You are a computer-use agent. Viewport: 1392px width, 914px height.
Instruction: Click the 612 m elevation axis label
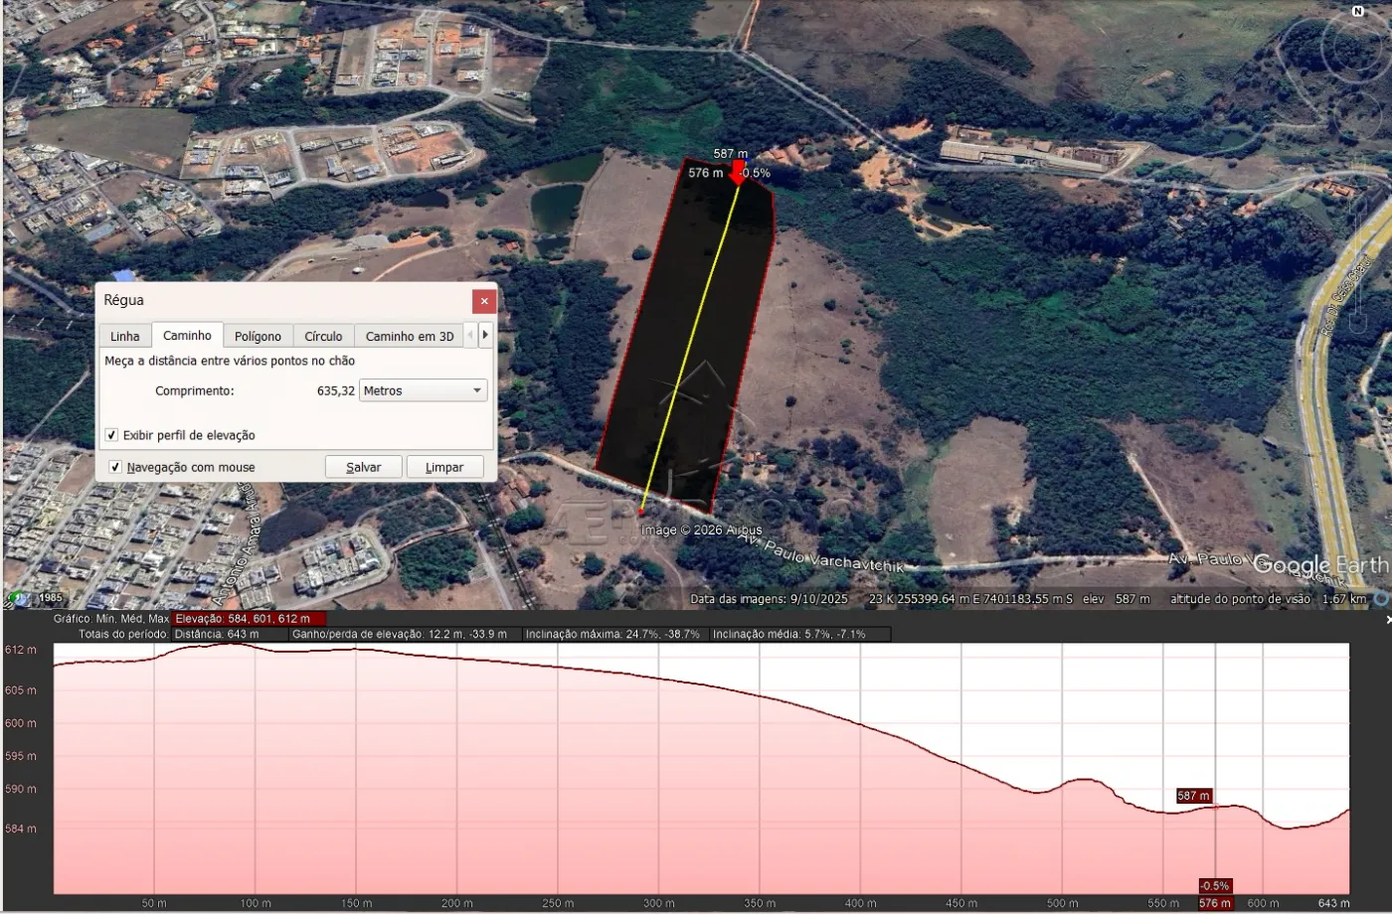coord(21,650)
